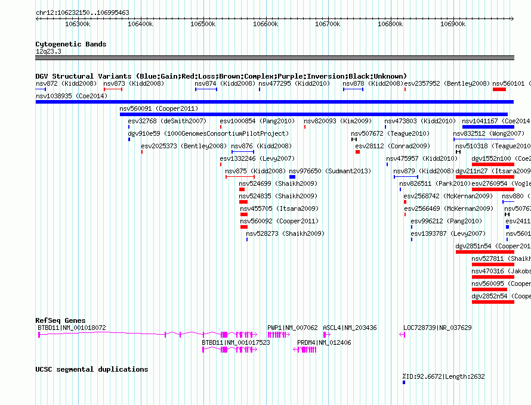This screenshot has width=531, height=405.
Task: Click the esv2568742 (McKernan2009) label
Action: (x=448, y=196)
